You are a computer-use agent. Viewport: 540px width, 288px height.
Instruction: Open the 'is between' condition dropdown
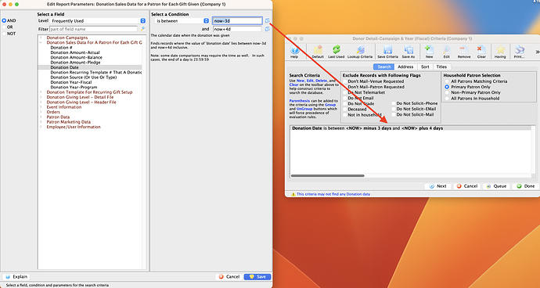point(182,20)
